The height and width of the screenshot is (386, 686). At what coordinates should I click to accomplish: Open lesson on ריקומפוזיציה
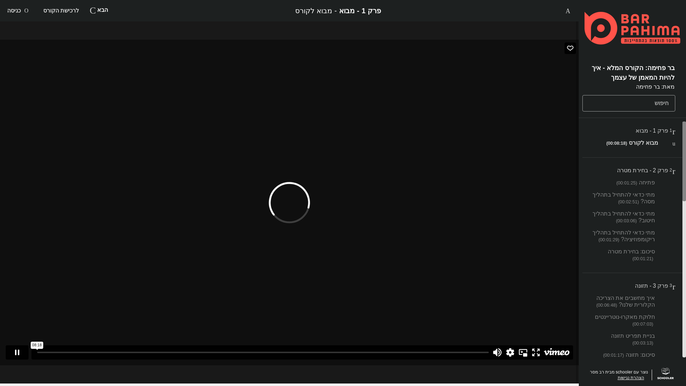point(623,236)
